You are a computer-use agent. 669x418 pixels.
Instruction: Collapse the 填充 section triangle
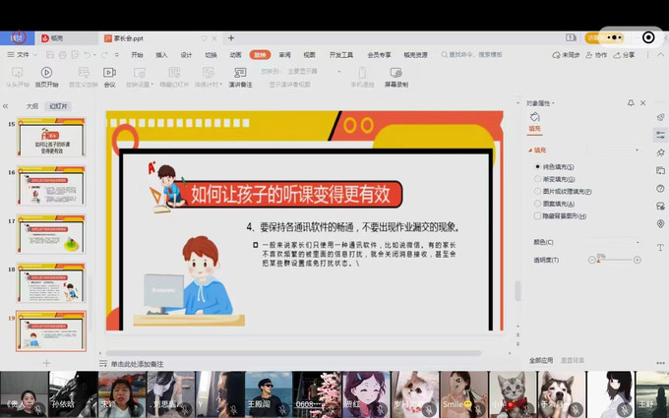(x=530, y=150)
